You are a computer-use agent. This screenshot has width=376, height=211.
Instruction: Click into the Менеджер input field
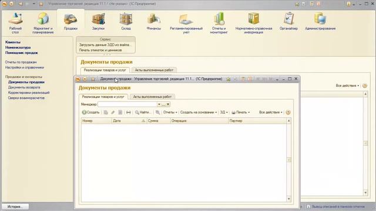[127, 104]
